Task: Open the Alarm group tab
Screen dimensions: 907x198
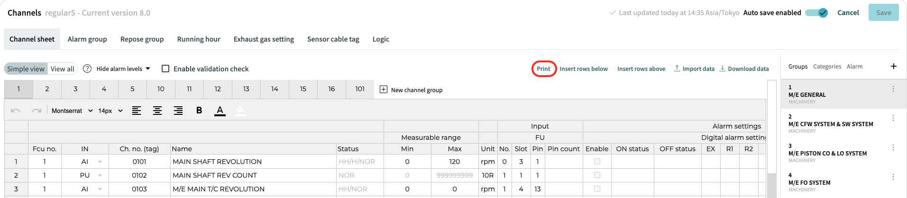Action: click(x=87, y=39)
